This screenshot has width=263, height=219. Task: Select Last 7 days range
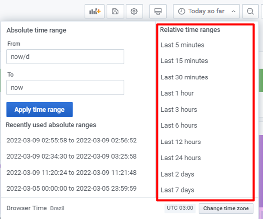pos(178,190)
